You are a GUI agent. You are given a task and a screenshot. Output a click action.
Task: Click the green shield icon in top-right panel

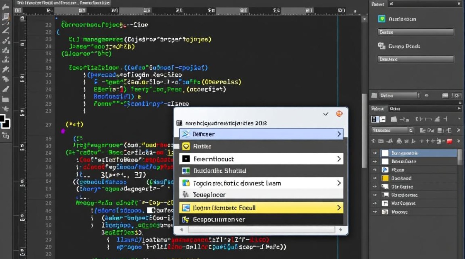pyautogui.click(x=382, y=19)
